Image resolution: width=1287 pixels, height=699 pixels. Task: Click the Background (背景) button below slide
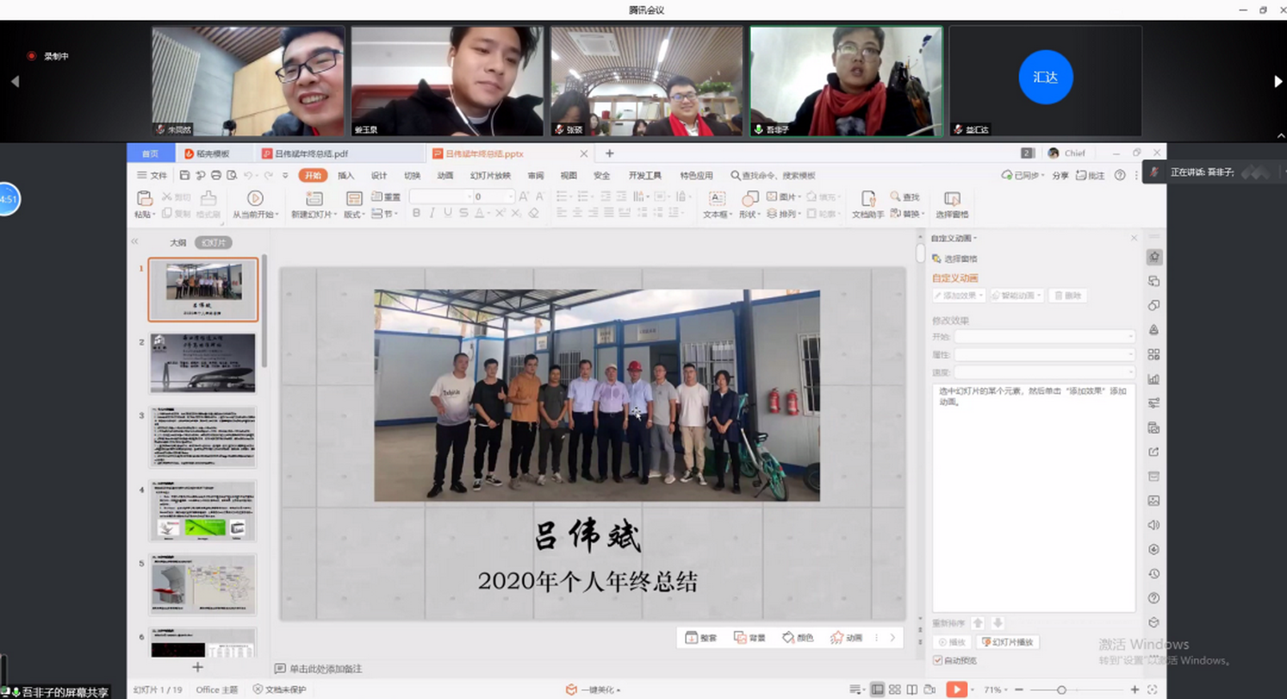750,637
